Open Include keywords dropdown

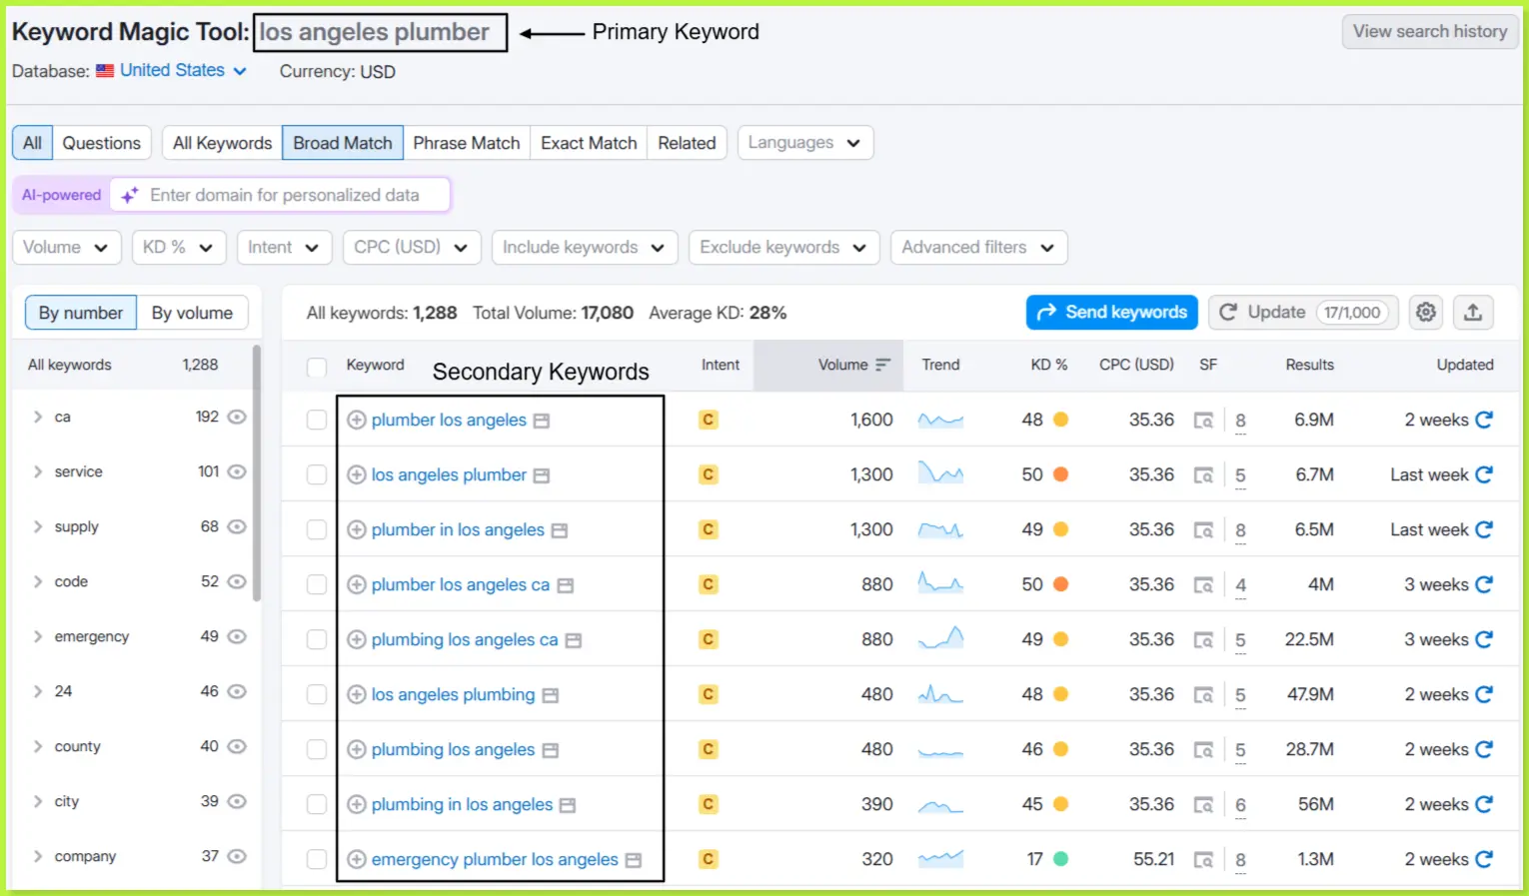click(585, 248)
